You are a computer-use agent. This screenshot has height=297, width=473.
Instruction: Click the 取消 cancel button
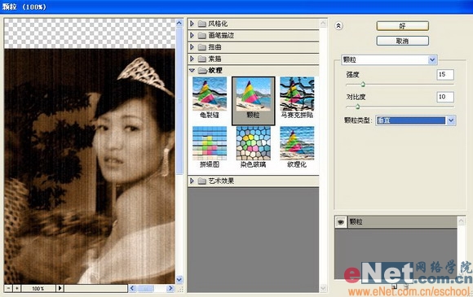click(x=402, y=41)
